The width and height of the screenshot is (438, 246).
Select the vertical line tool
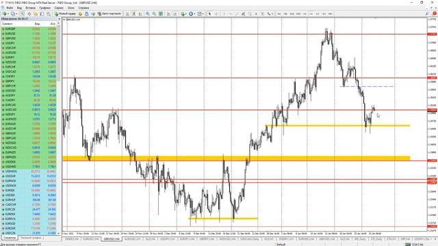pyautogui.click(x=224, y=14)
